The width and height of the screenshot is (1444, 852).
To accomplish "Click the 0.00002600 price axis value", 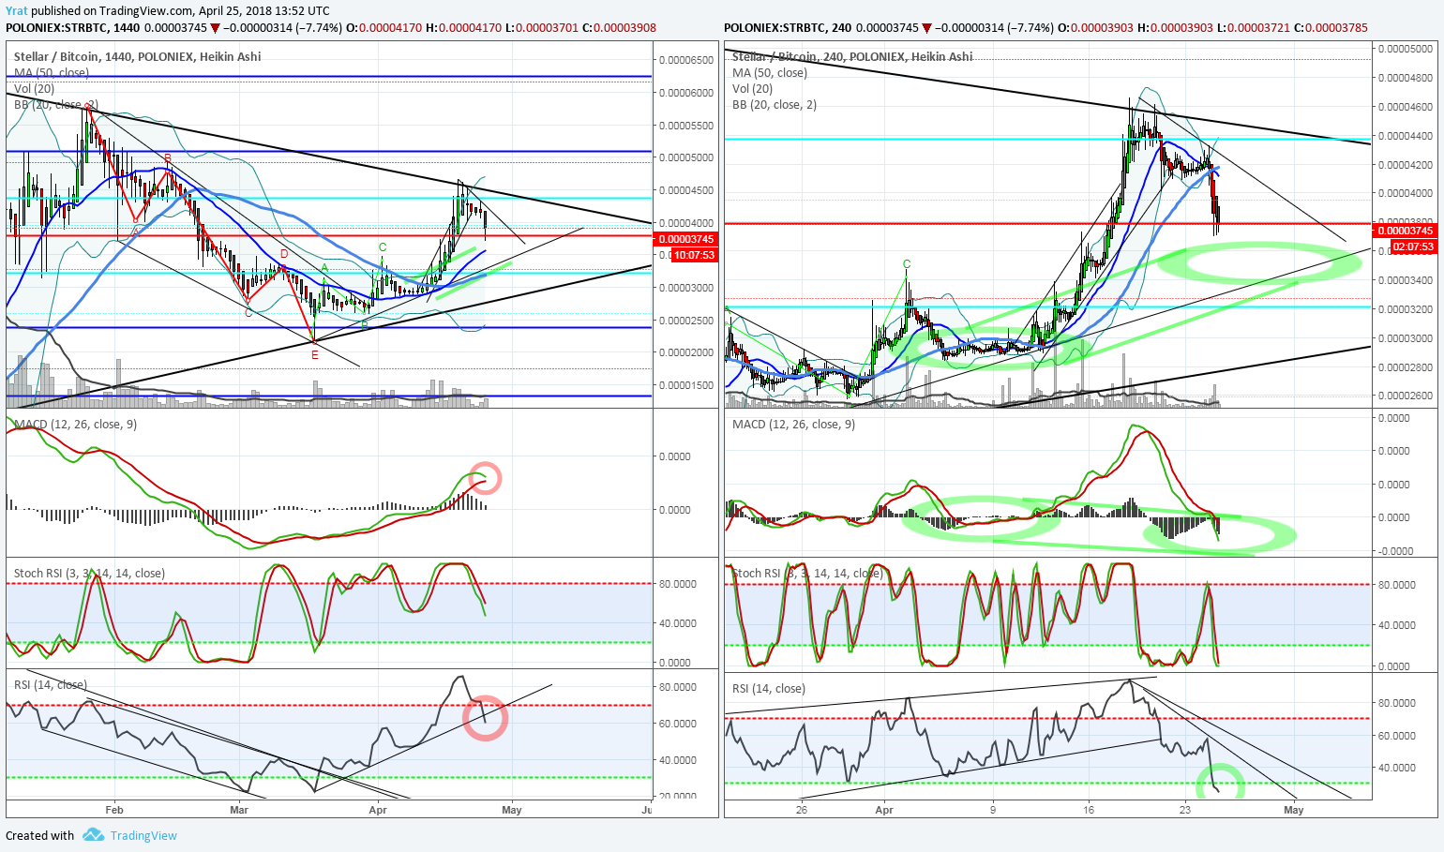I will [1405, 396].
